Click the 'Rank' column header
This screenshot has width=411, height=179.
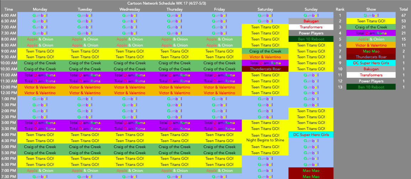point(340,9)
